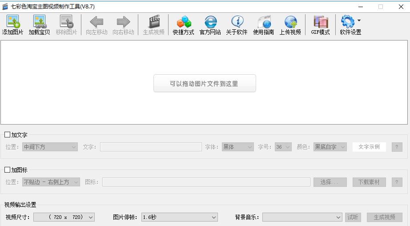Minimize the application window

point(361,7)
